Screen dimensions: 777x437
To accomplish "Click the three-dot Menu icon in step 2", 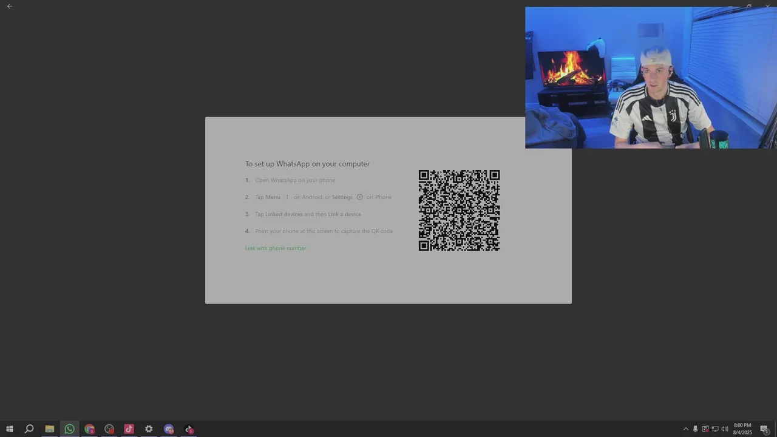I will [x=287, y=197].
